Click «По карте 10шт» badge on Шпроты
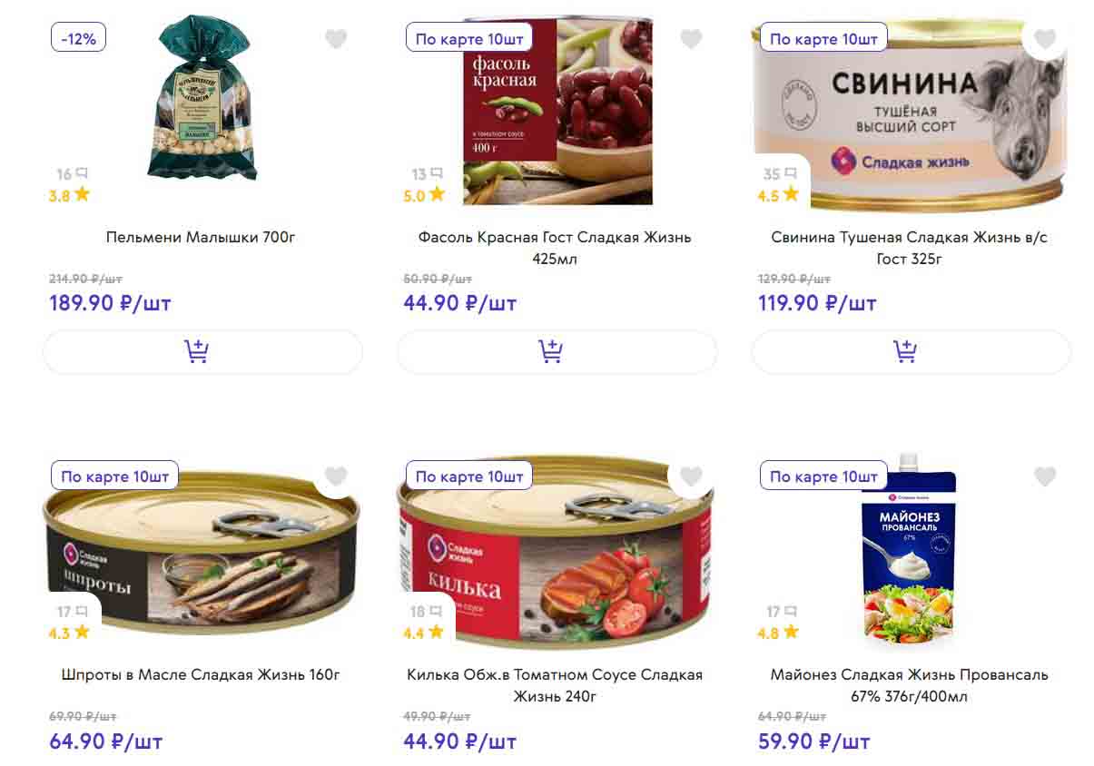 pyautogui.click(x=114, y=476)
